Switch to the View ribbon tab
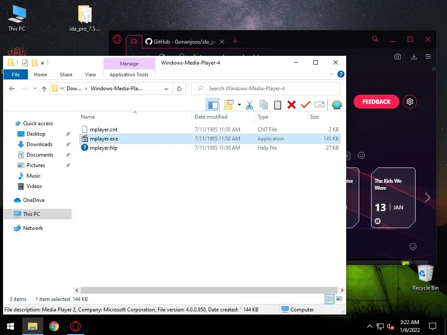This screenshot has height=335, width=447. pos(90,74)
